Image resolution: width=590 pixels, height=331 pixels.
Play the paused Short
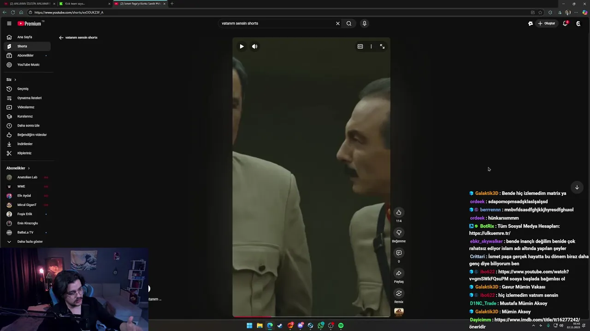[x=242, y=46]
